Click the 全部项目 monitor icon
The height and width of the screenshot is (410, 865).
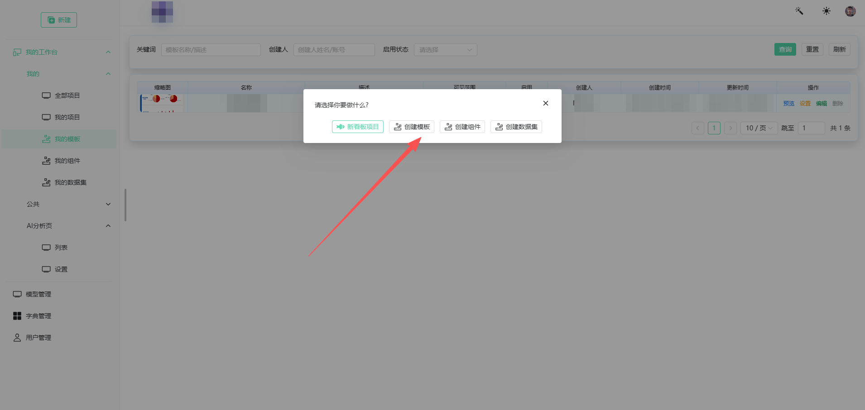[x=46, y=95]
